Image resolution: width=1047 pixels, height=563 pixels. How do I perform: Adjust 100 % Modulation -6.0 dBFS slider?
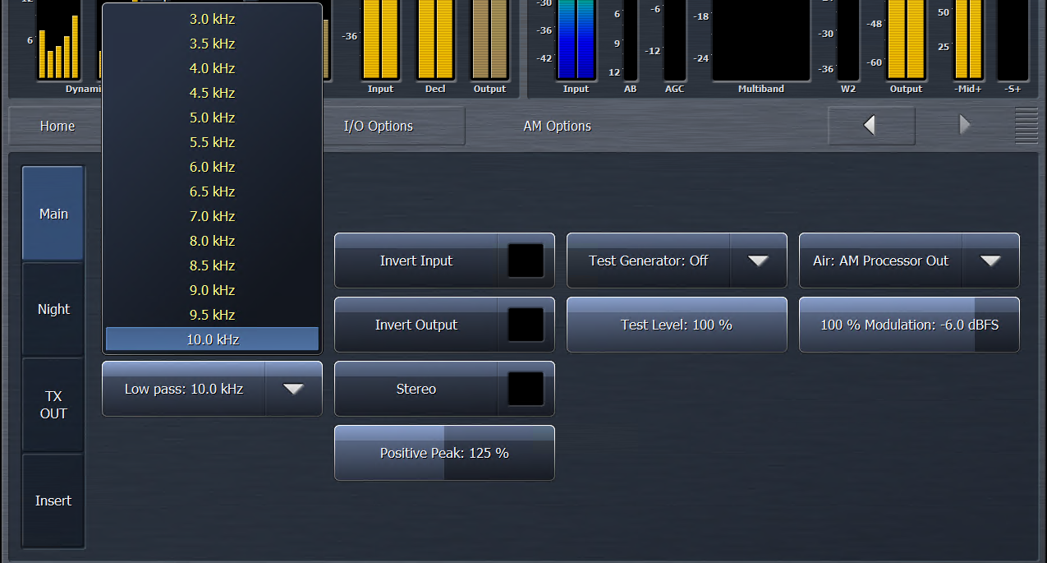tap(909, 325)
